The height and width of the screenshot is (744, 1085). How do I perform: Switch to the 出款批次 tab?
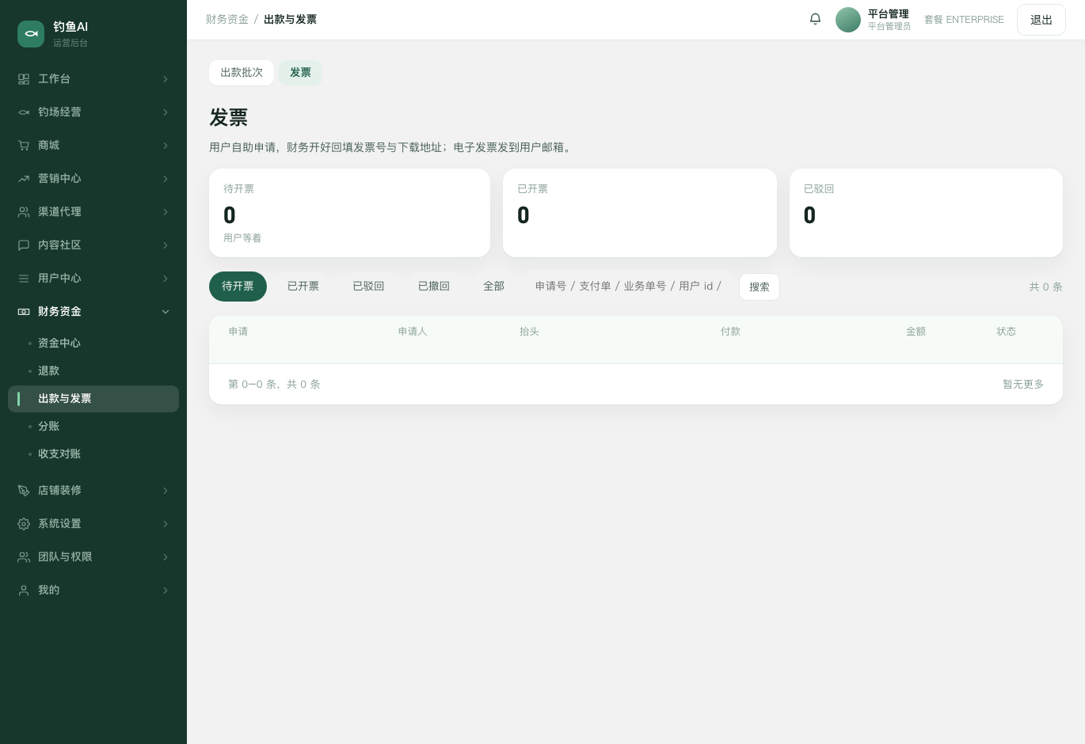point(242,73)
